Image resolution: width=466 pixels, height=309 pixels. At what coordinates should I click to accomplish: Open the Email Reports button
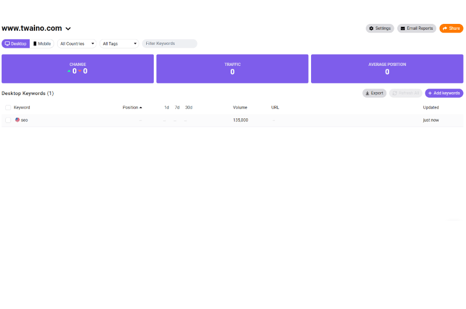(x=416, y=28)
